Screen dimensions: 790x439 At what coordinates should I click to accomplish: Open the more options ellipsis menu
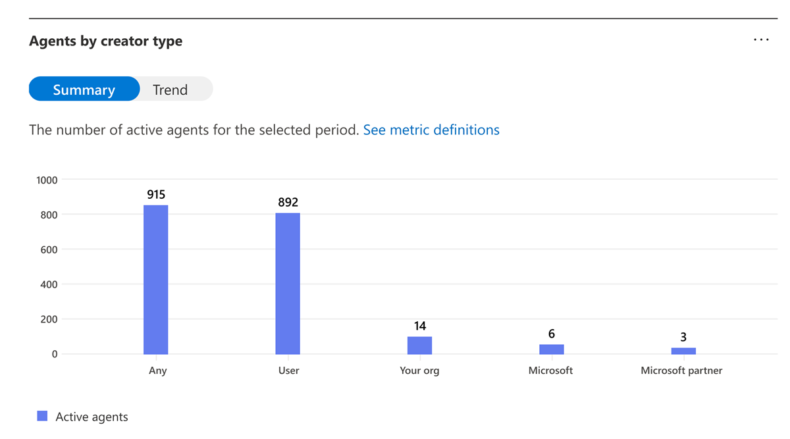[761, 40]
